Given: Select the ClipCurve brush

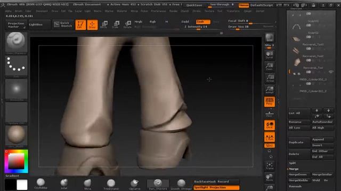Looking at the screenshot, I should [134, 184].
